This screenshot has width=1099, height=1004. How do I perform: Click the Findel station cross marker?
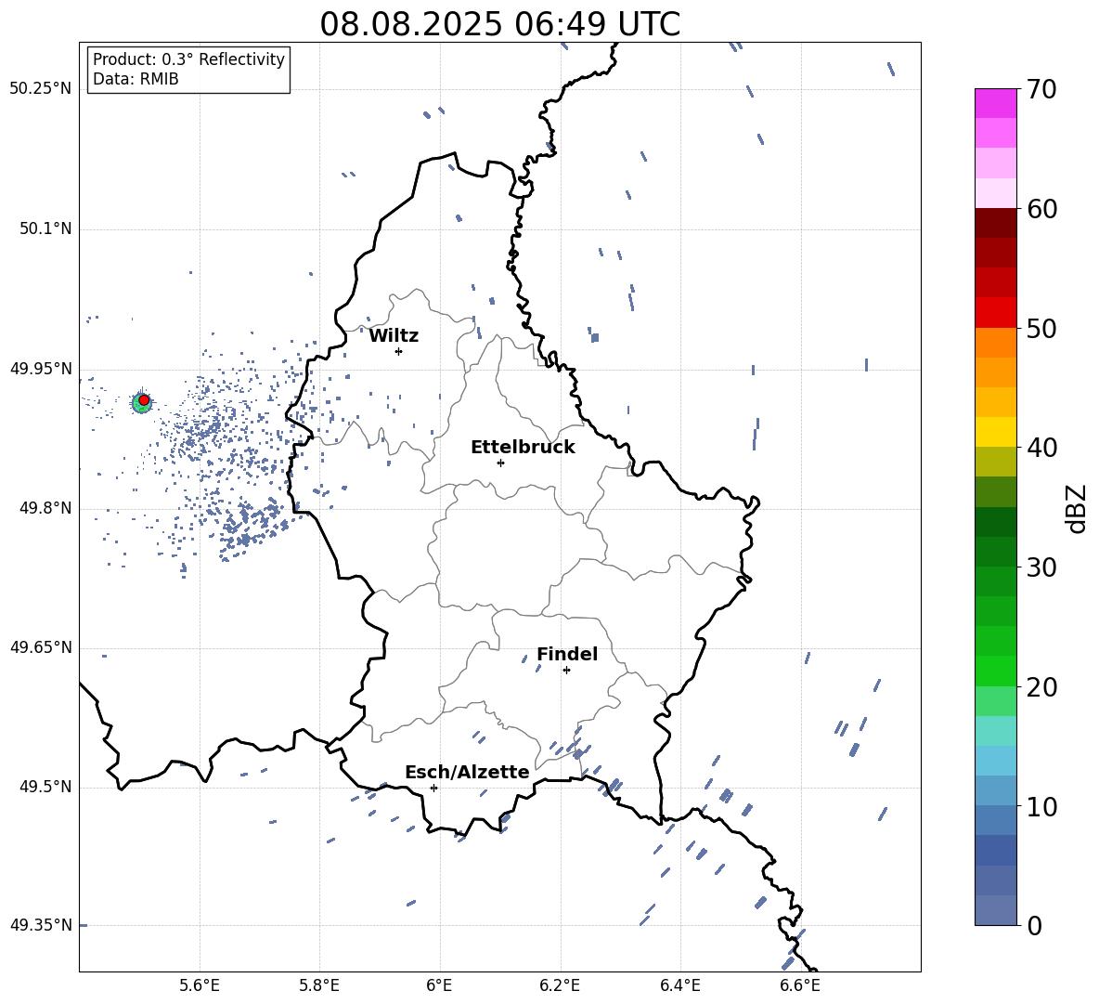point(566,671)
